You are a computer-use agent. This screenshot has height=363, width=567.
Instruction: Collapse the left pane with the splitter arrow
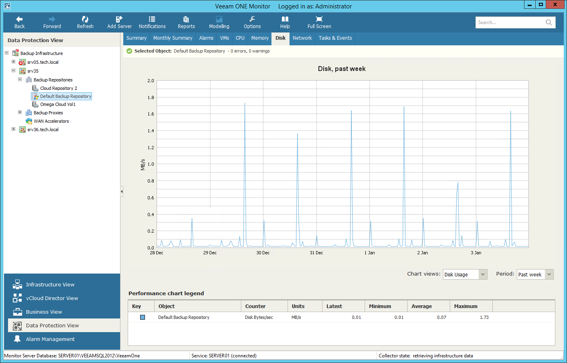[x=122, y=192]
